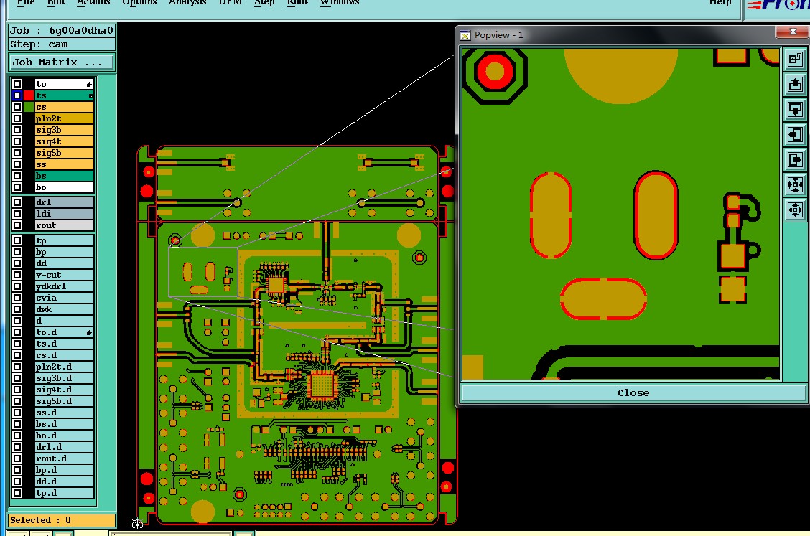Select layer name 'ts.d' in layer list
The image size is (810, 536).
(x=64, y=344)
